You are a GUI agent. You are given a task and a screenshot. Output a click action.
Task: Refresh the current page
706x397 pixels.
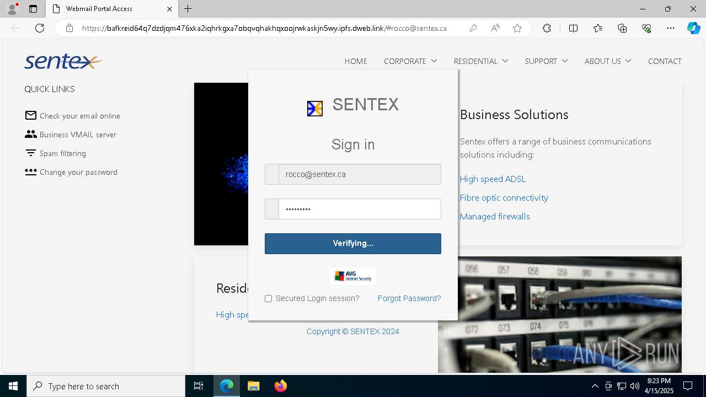click(40, 28)
